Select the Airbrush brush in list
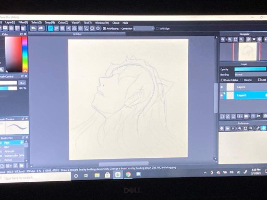Viewport: 267px width, 200px height. click(x=9, y=152)
